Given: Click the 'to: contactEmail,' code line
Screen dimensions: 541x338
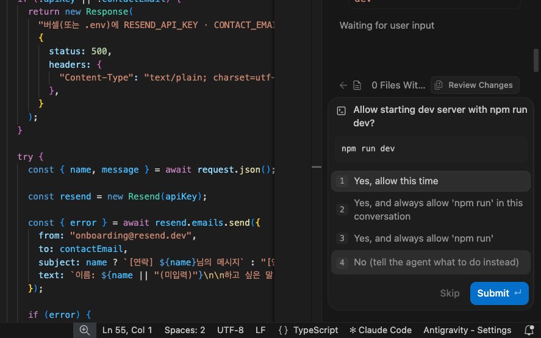Looking at the screenshot, I should coord(83,249).
